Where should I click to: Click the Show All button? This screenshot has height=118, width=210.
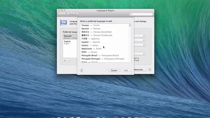(73, 14)
